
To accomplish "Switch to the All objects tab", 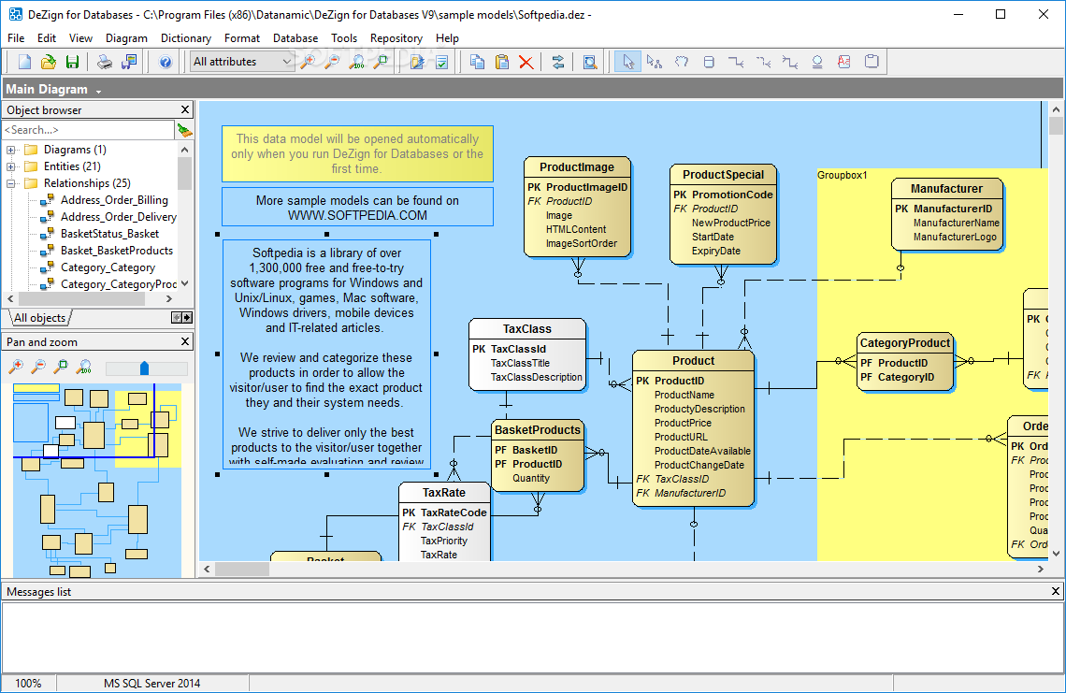I will coord(39,318).
